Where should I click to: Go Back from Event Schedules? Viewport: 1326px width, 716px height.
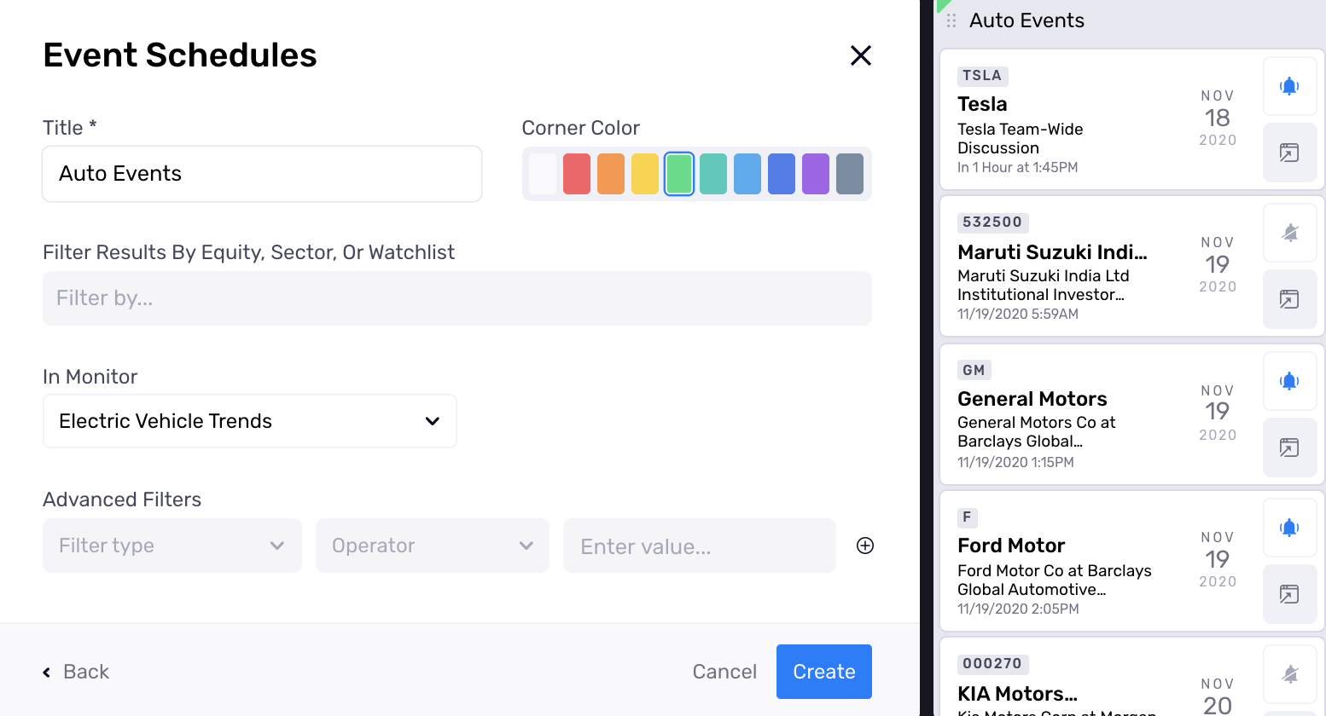pyautogui.click(x=76, y=672)
